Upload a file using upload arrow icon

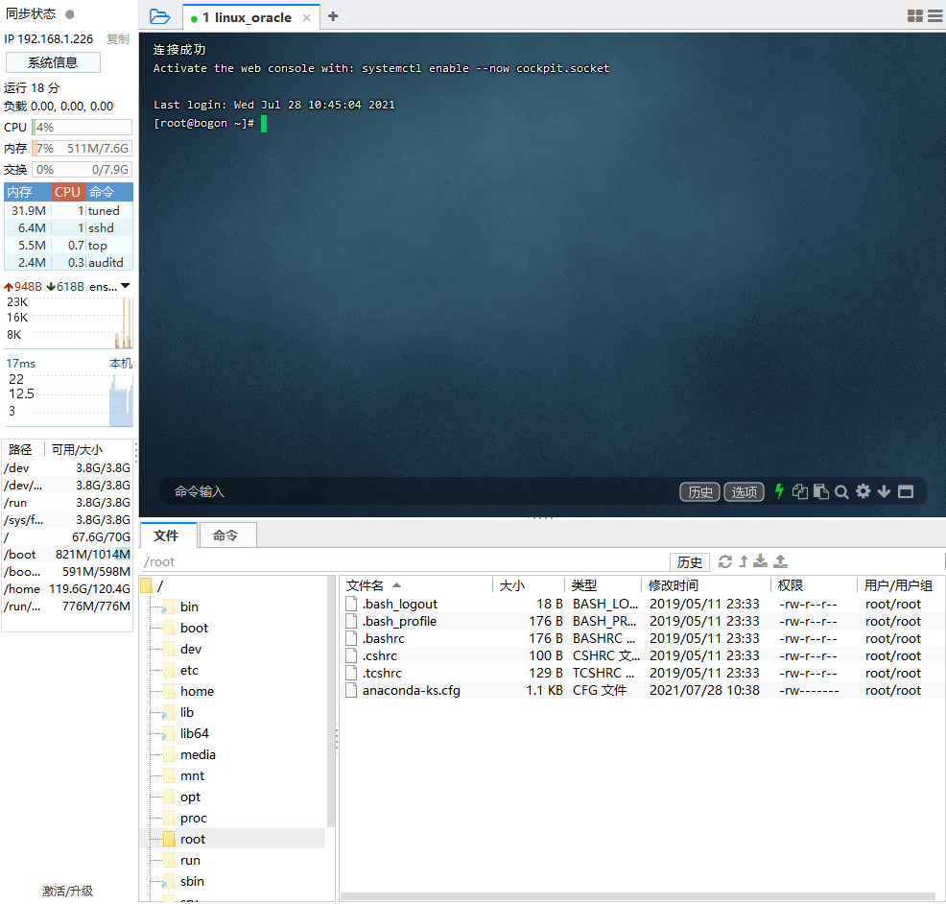[x=780, y=561]
